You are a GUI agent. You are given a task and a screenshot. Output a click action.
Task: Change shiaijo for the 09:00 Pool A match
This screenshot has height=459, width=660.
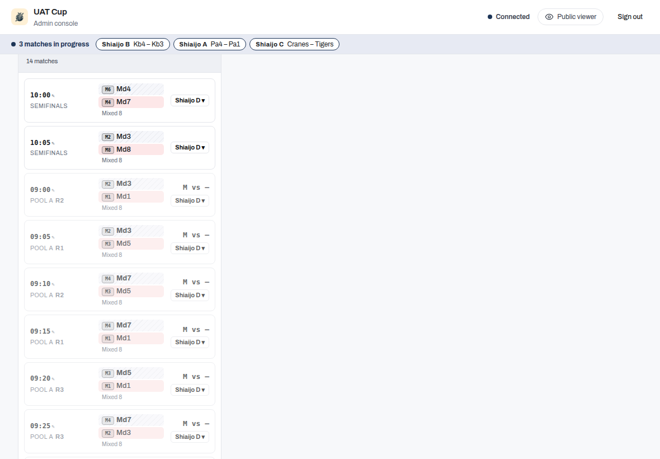point(190,200)
